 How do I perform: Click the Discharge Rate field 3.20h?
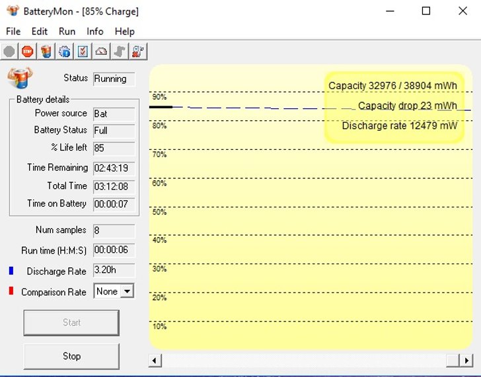114,270
